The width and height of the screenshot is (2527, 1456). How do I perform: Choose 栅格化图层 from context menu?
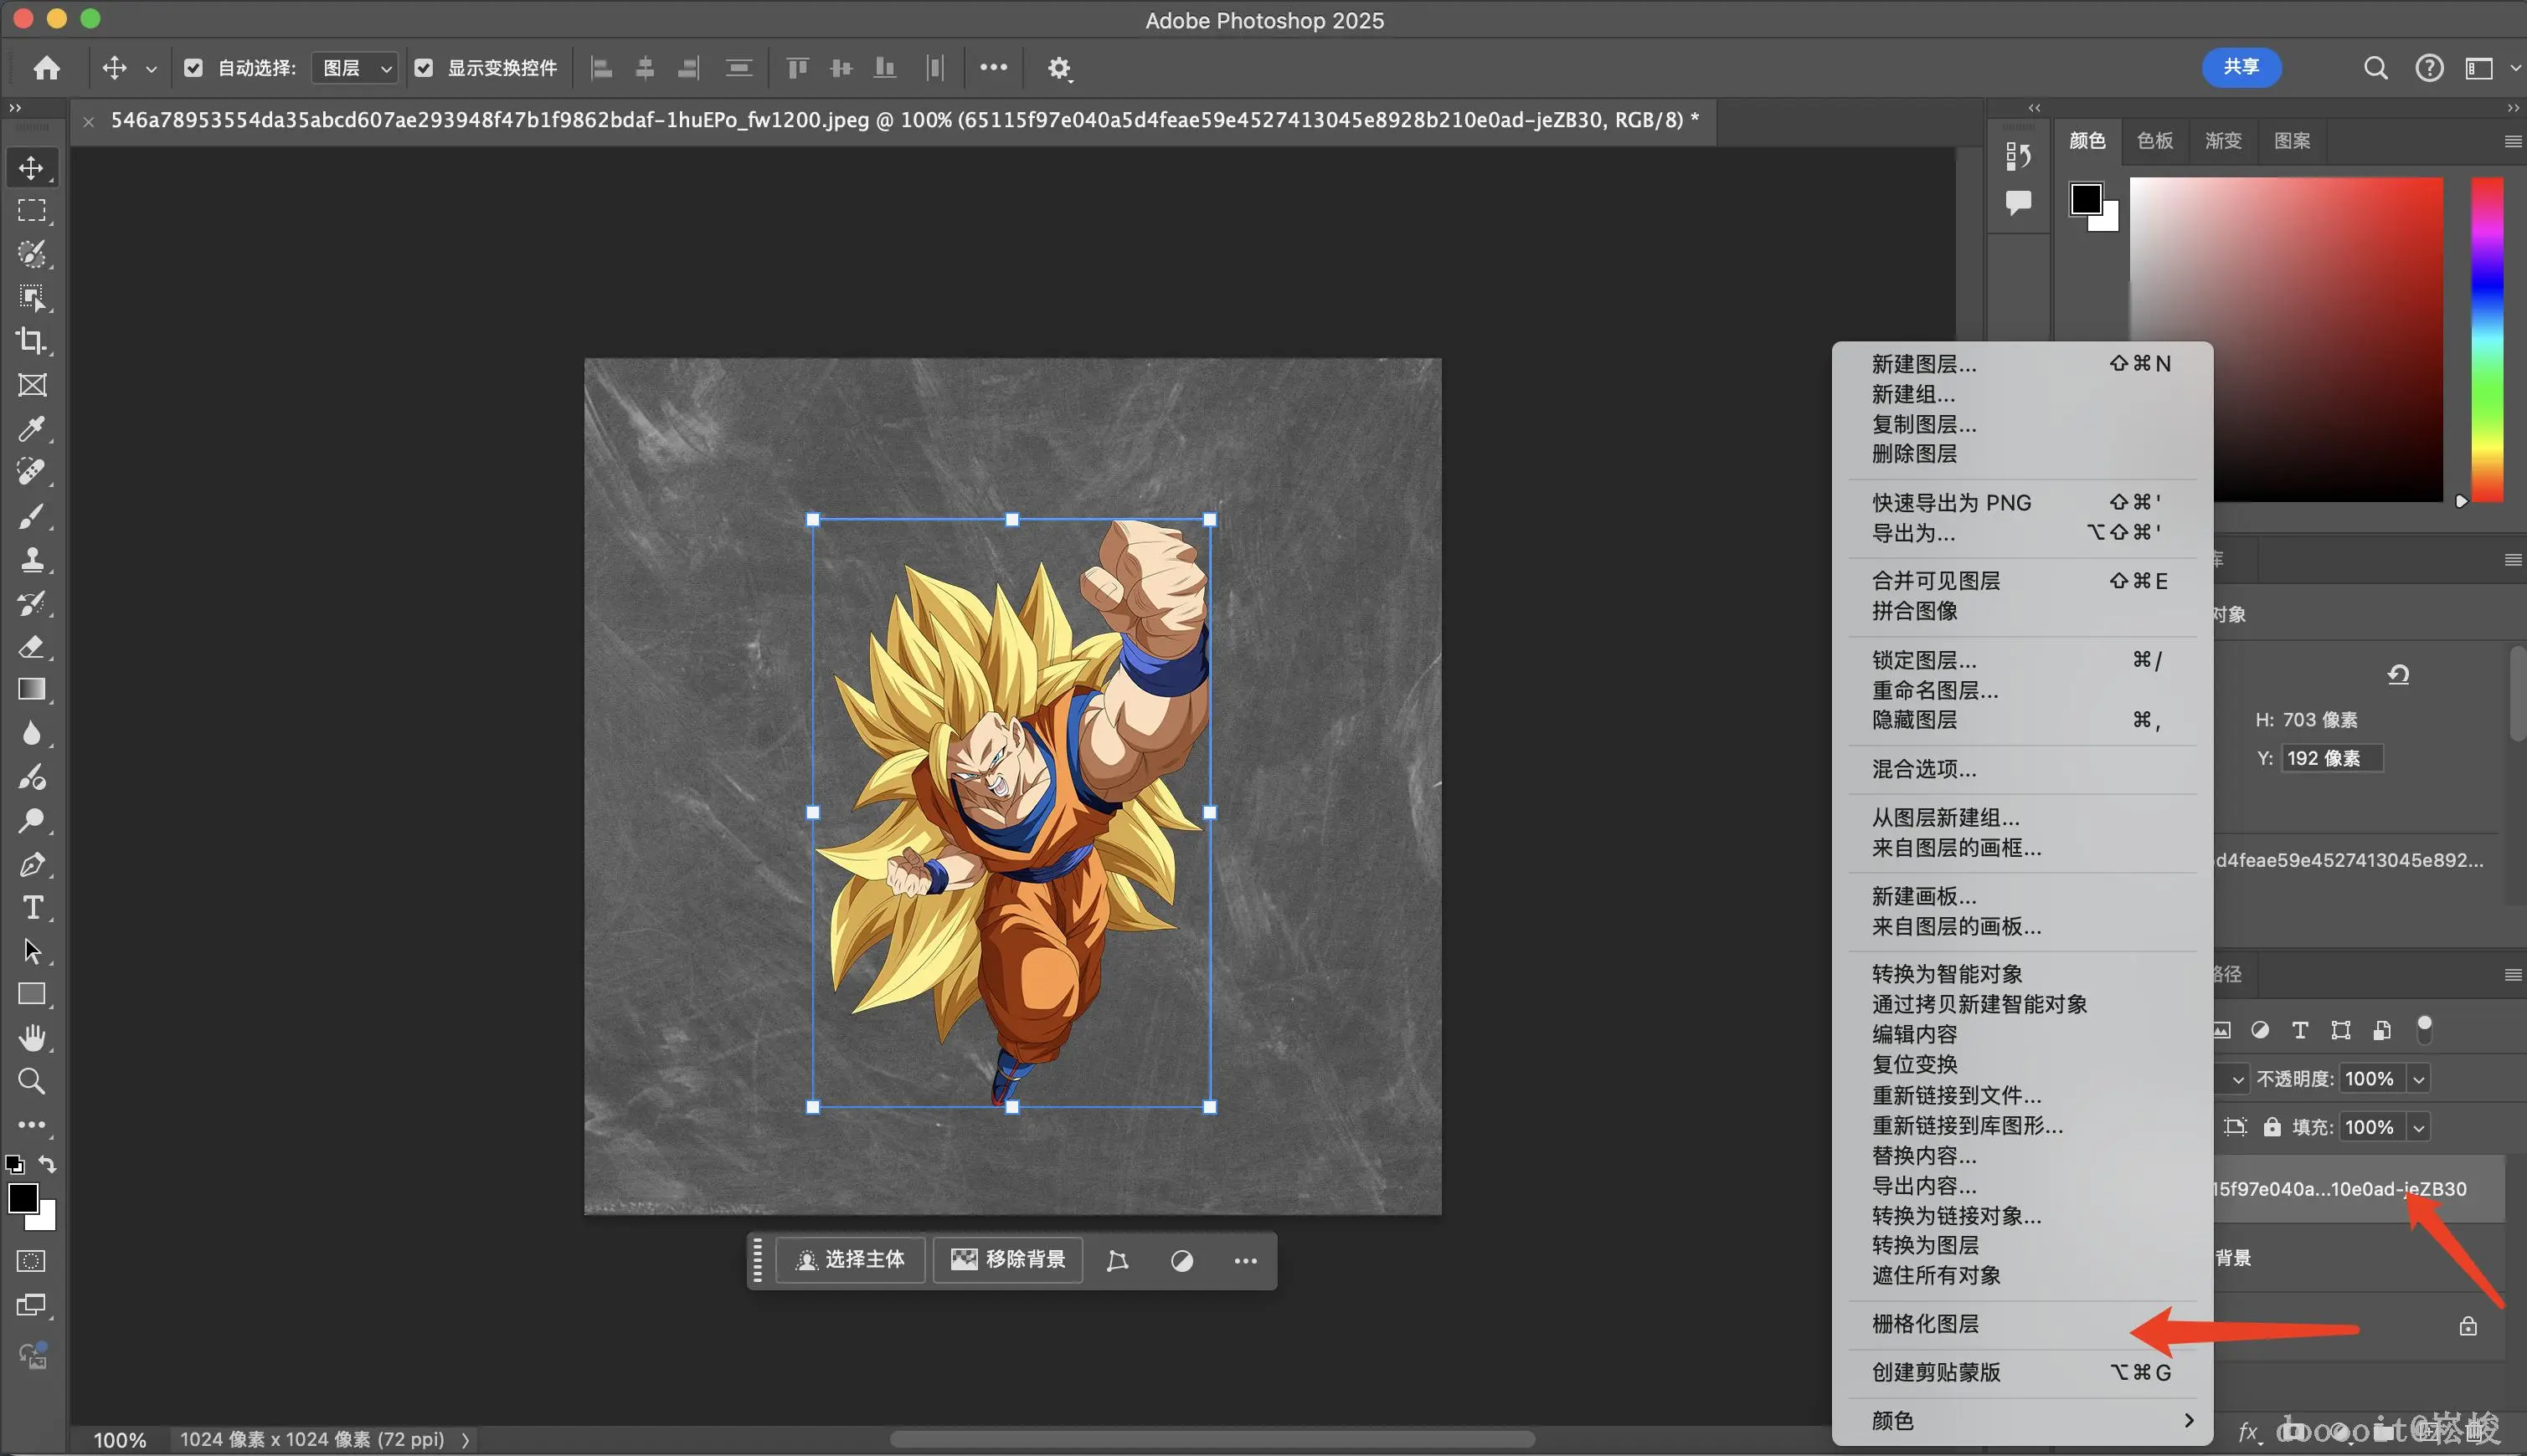click(1925, 1324)
